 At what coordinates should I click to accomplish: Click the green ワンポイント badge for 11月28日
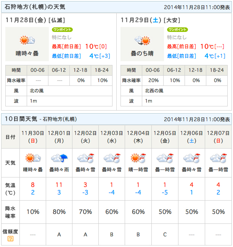point(62,30)
